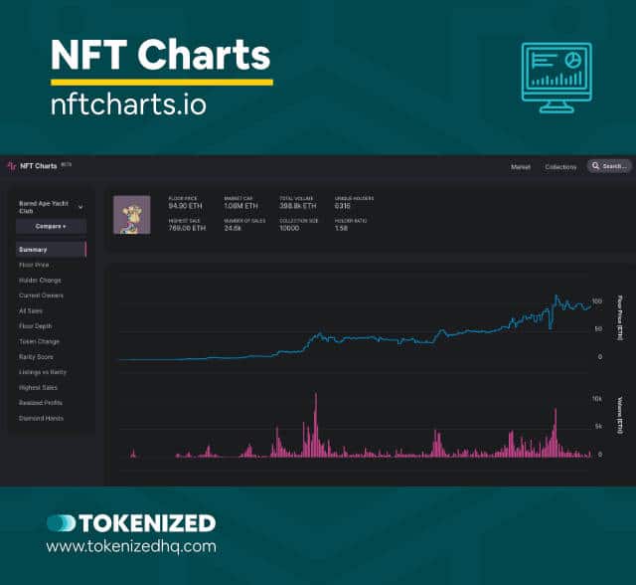636x585 pixels.
Task: Click the nftcharts.io heading text
Action: pyautogui.click(x=128, y=103)
